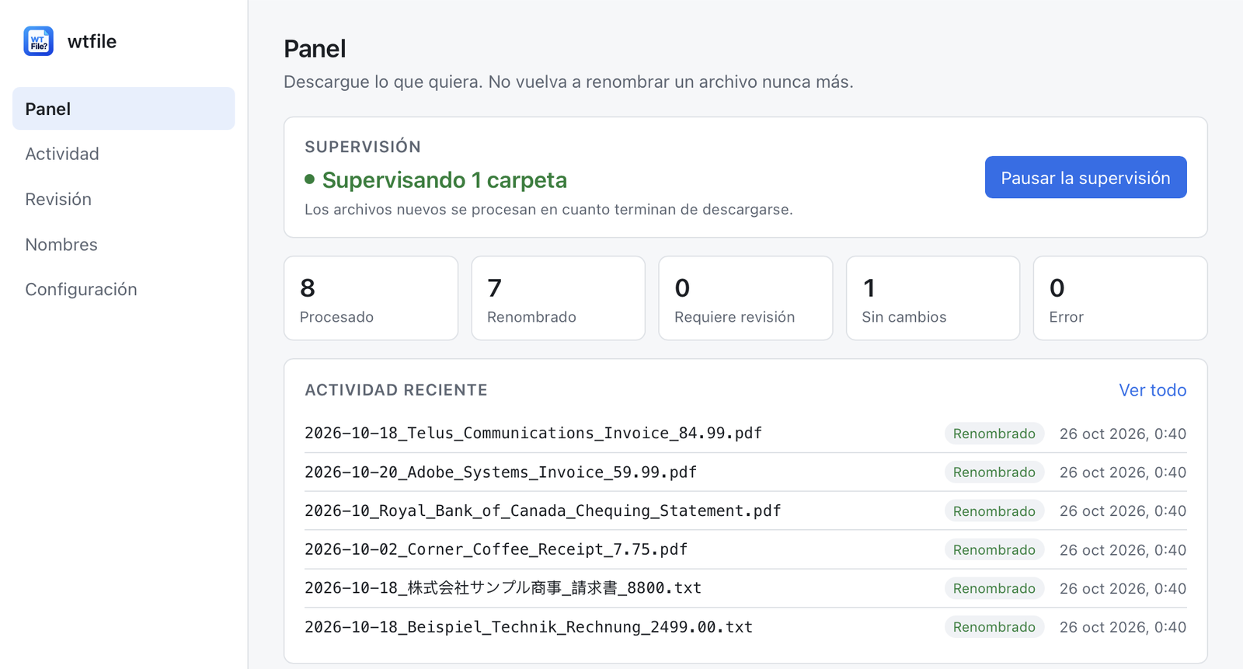Click the ACTIVIDAD RECIENTE section heading
The image size is (1243, 669).
pos(396,390)
